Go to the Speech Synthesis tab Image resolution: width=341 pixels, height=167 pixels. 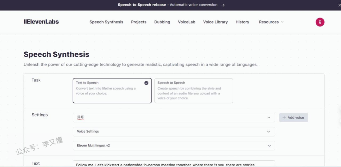(x=106, y=22)
